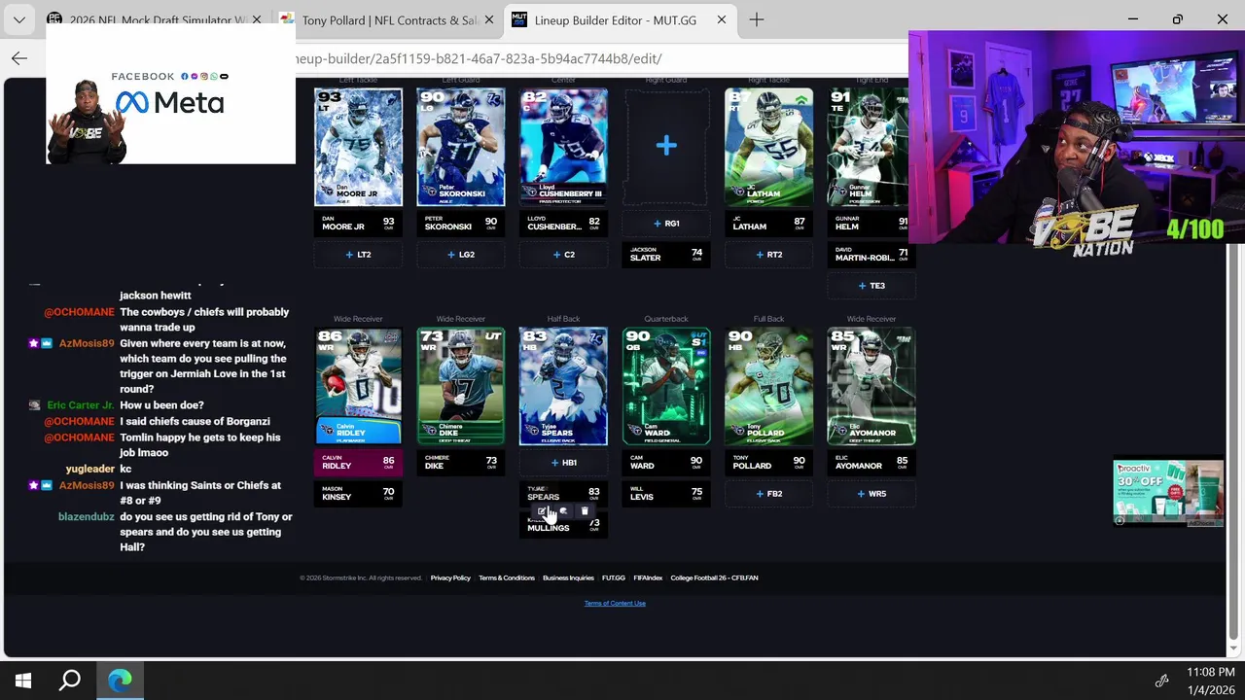Click Gunnar Helm 91 OVR row

coord(869,224)
